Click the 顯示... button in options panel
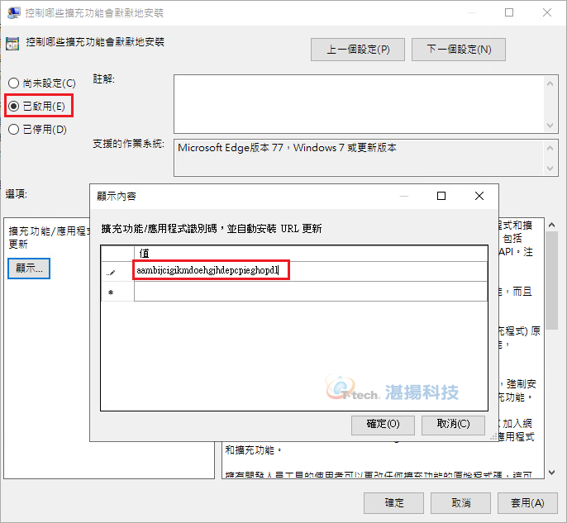 click(x=29, y=269)
